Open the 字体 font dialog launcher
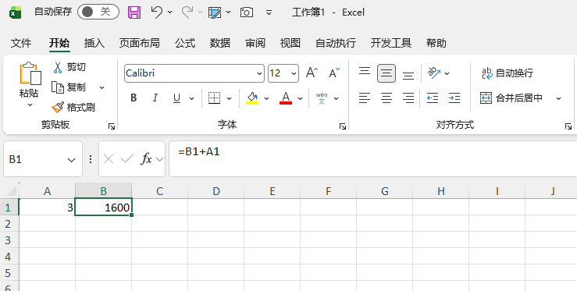 coord(343,126)
